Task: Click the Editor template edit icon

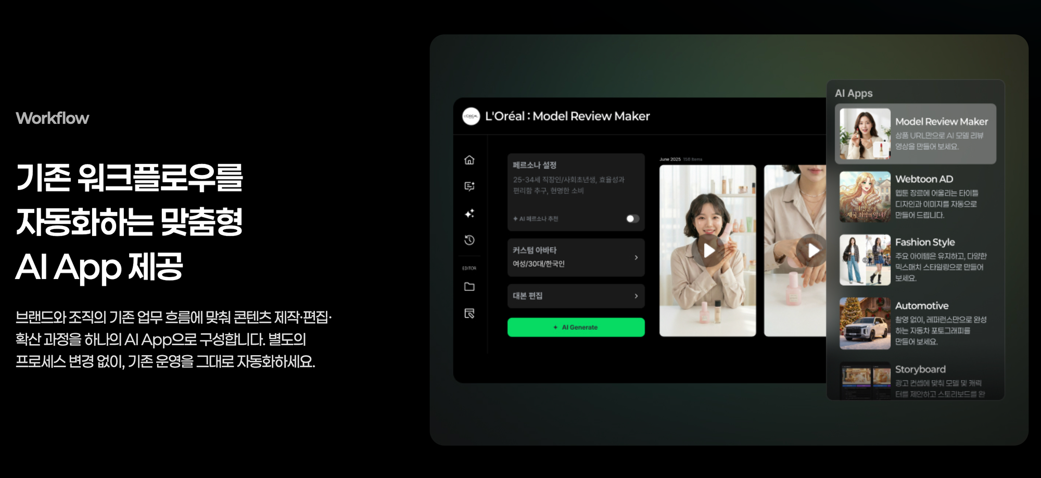Action: tap(469, 313)
